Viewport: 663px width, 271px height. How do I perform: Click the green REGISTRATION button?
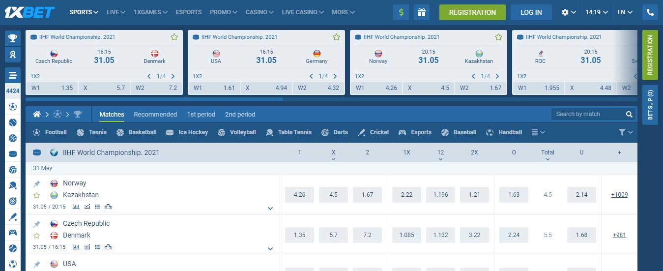click(x=472, y=12)
